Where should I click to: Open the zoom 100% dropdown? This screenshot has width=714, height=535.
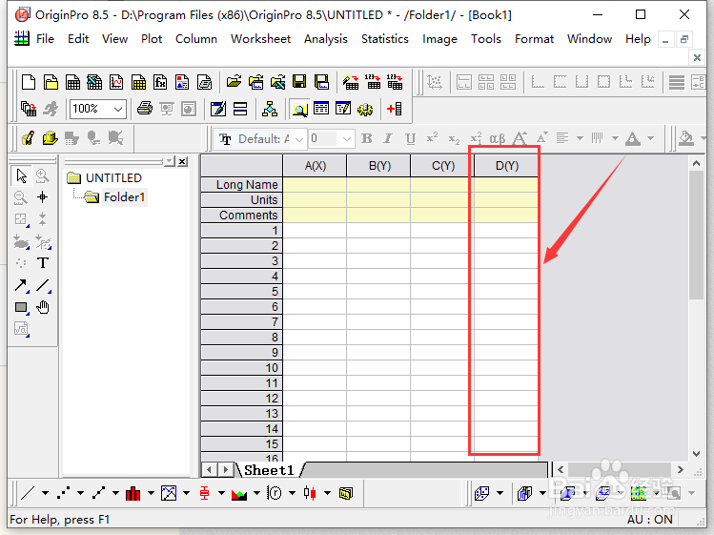[118, 109]
